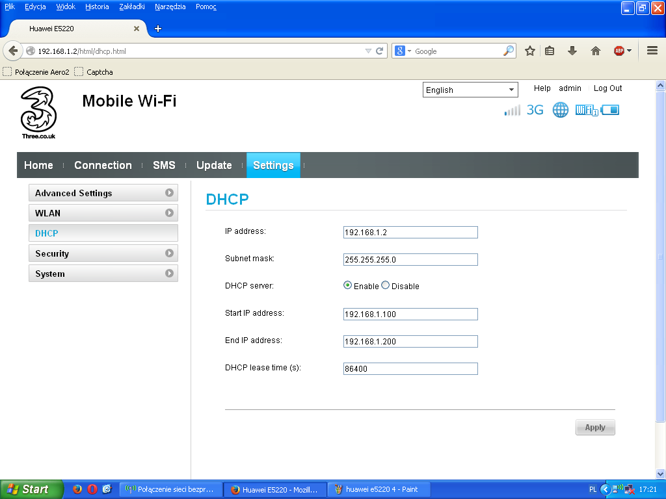666x499 pixels.
Task: Click the globe internet connection icon
Action: click(560, 110)
